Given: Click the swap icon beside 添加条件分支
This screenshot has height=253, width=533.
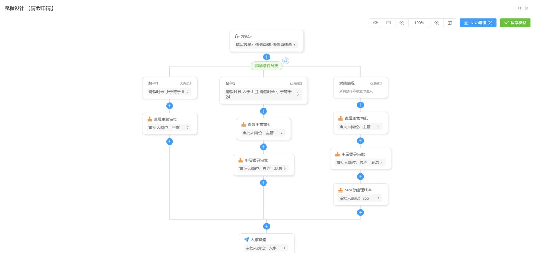Looking at the screenshot, I should 286,60.
